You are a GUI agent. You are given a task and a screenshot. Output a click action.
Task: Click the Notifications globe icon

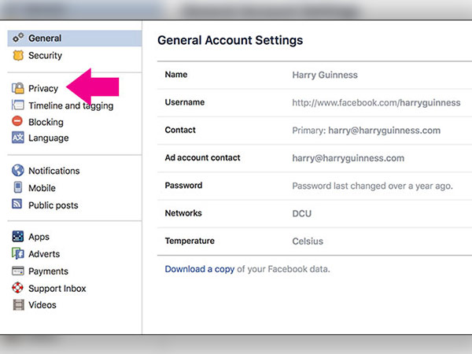coord(18,171)
